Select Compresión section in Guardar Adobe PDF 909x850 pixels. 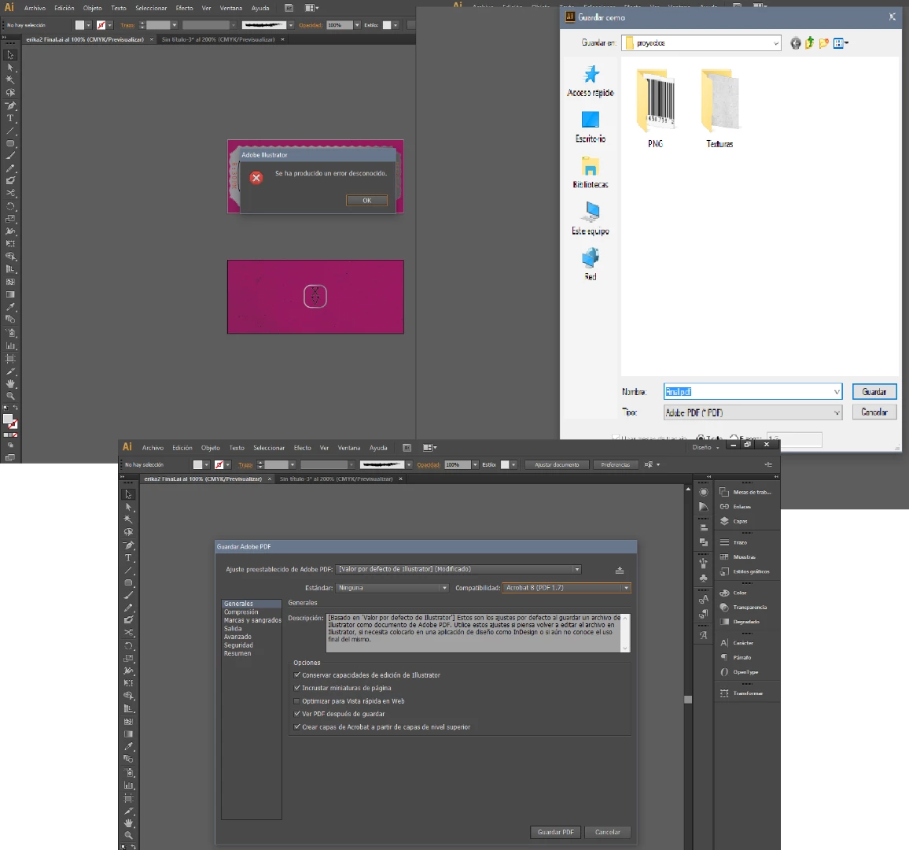click(241, 612)
